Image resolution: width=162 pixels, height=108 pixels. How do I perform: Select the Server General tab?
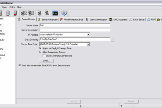tap(27, 19)
